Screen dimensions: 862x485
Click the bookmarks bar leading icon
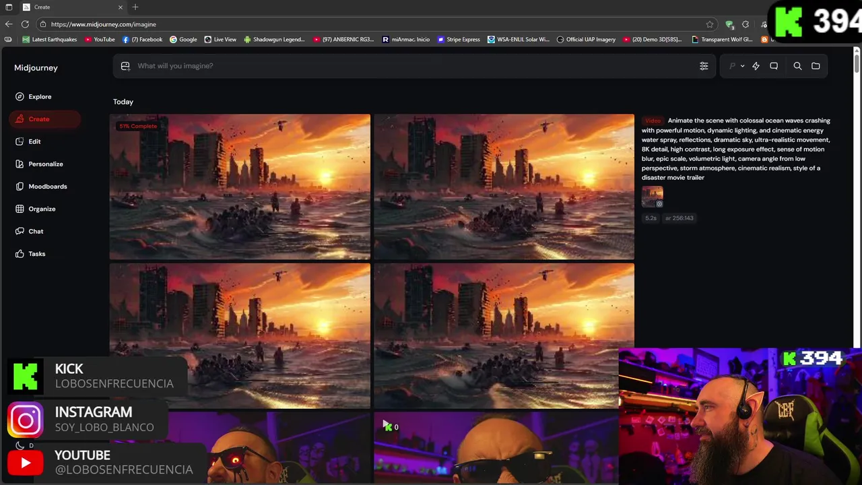pos(8,40)
